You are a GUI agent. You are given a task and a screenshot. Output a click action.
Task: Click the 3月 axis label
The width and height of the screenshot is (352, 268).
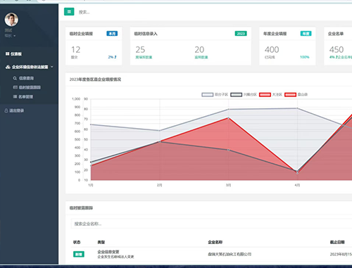pyautogui.click(x=228, y=185)
